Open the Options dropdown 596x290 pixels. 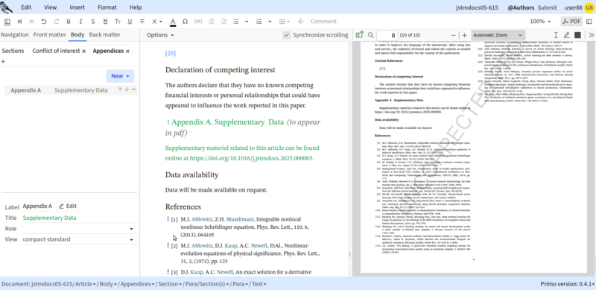click(160, 35)
